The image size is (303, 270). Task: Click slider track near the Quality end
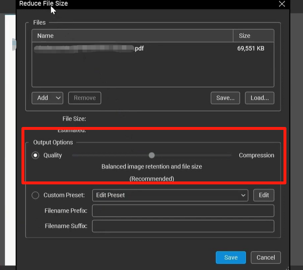coord(81,155)
